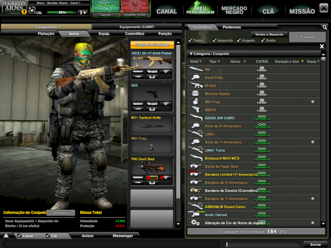Screen dimensions: 331x248
Task: Toggle the Canal chat checkbox
Action: (x=19, y=236)
